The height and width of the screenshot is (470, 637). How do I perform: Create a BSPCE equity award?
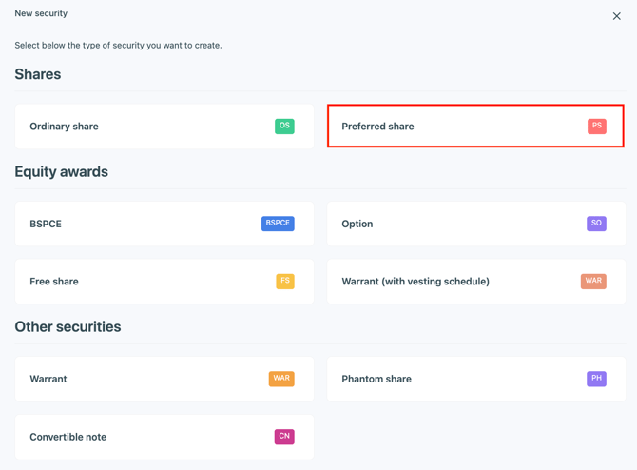tap(143, 225)
